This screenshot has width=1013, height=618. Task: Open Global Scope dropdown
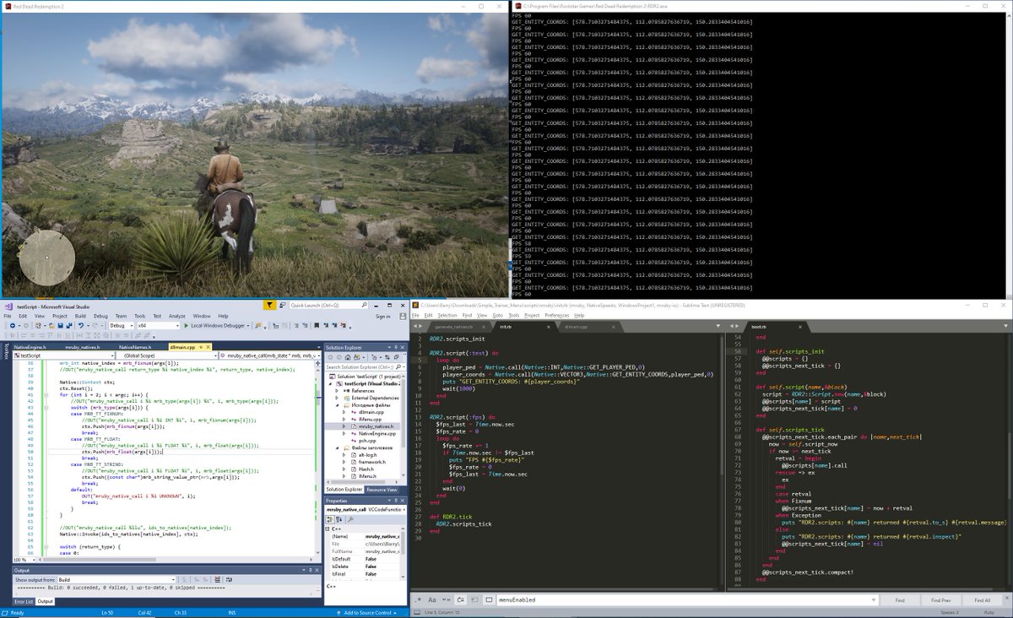click(x=167, y=355)
